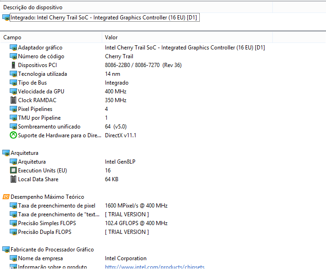The image size is (326, 269).
Task: Click the icon beside Tipo de Bus
Action: pos(13,83)
